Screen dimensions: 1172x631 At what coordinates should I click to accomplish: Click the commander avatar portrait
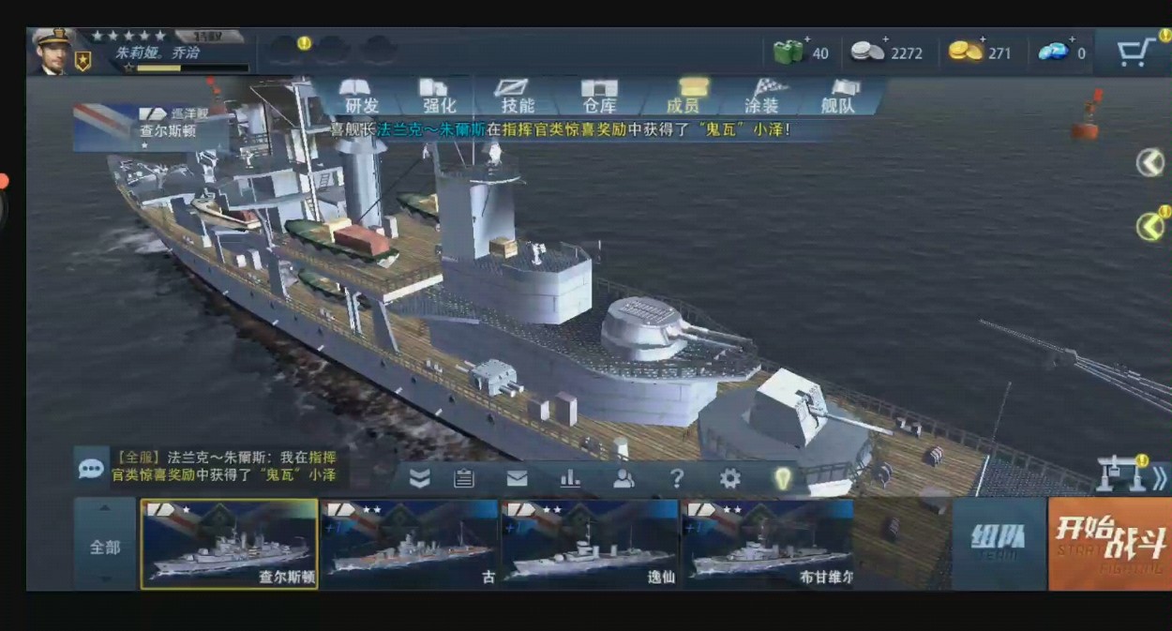tap(53, 51)
